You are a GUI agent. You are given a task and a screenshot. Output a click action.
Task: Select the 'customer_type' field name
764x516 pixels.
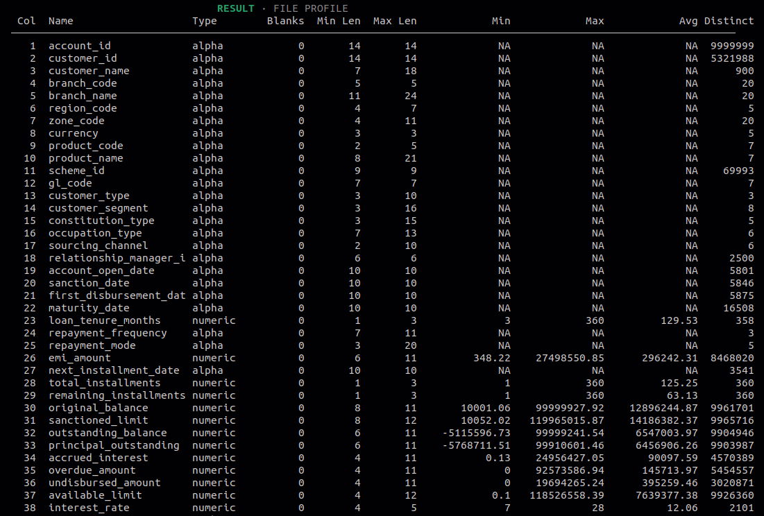coord(89,196)
